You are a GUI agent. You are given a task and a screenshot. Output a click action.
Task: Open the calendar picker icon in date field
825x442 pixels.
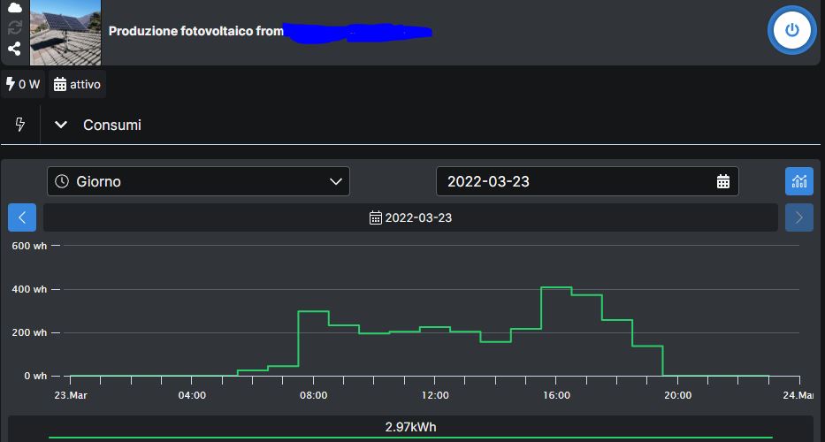pos(722,181)
